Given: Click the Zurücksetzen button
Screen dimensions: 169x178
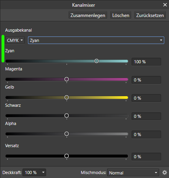Looking at the screenshot, I should [150, 15].
